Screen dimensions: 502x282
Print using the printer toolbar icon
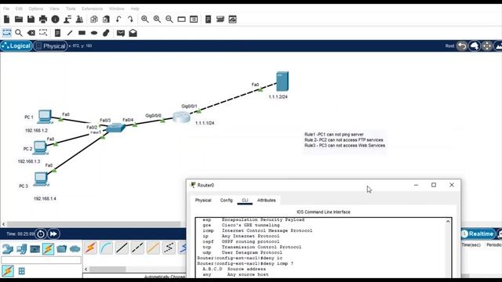(43, 19)
